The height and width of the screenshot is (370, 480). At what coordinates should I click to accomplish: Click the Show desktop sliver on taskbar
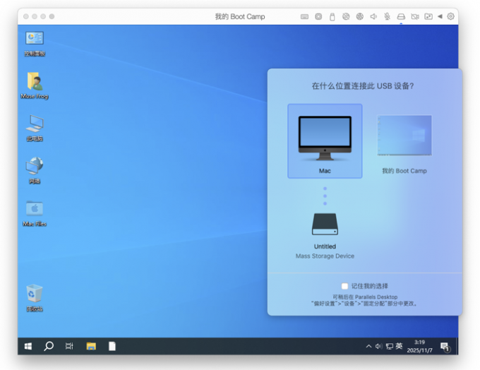(x=457, y=347)
